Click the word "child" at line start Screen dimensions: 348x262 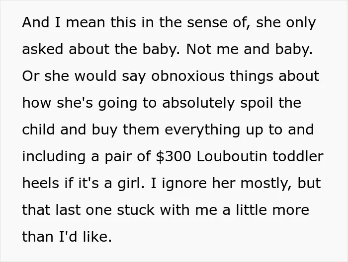tap(38, 130)
